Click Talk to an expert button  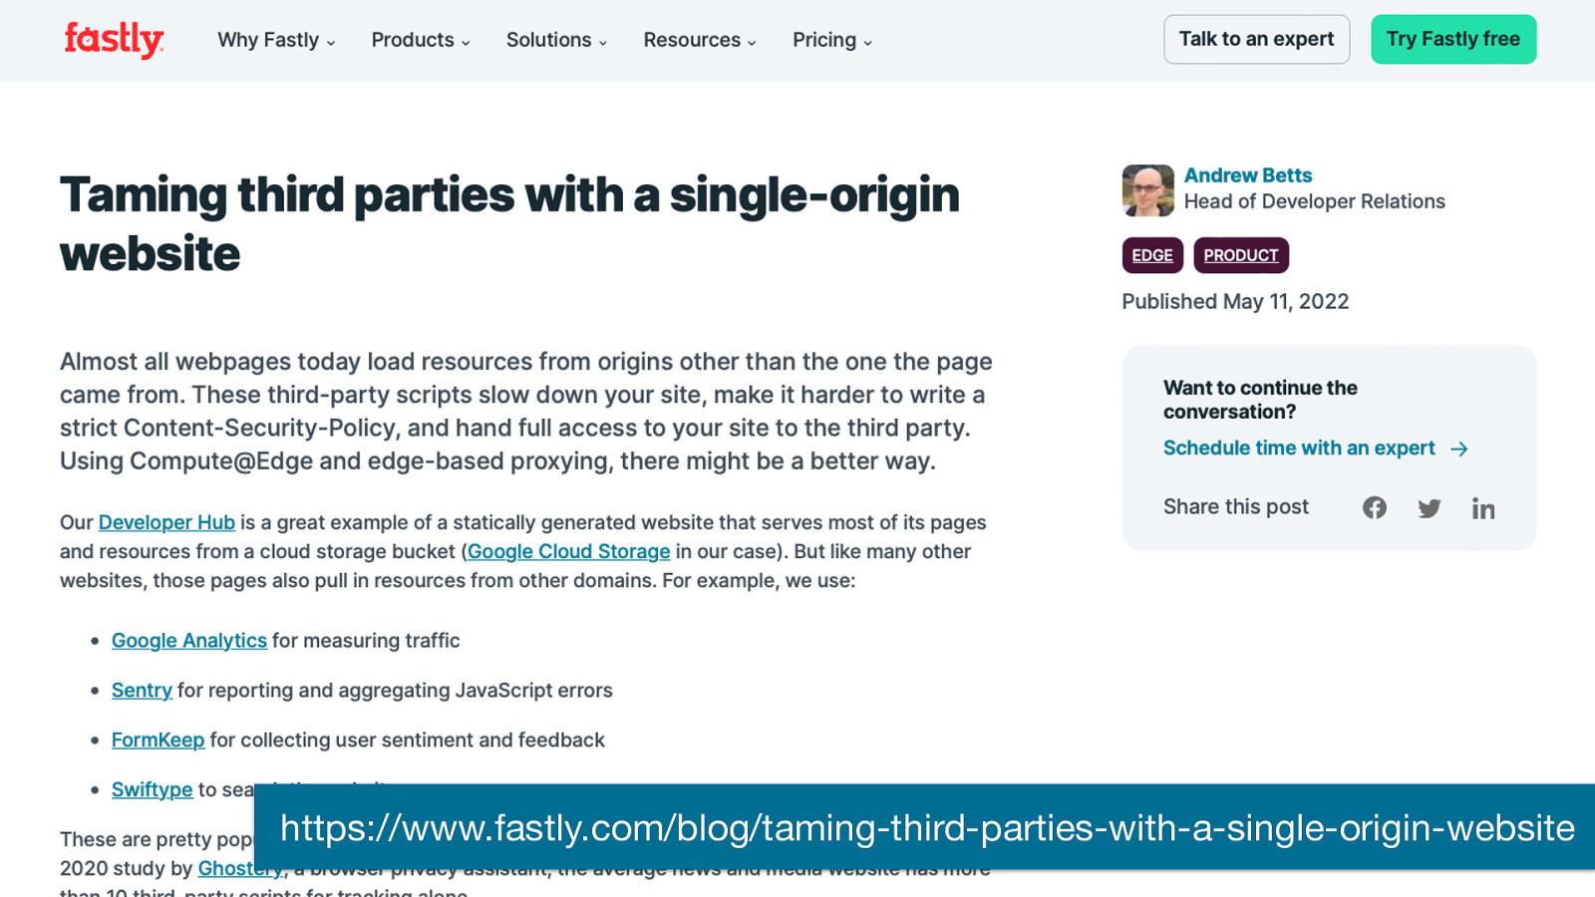pyautogui.click(x=1256, y=39)
